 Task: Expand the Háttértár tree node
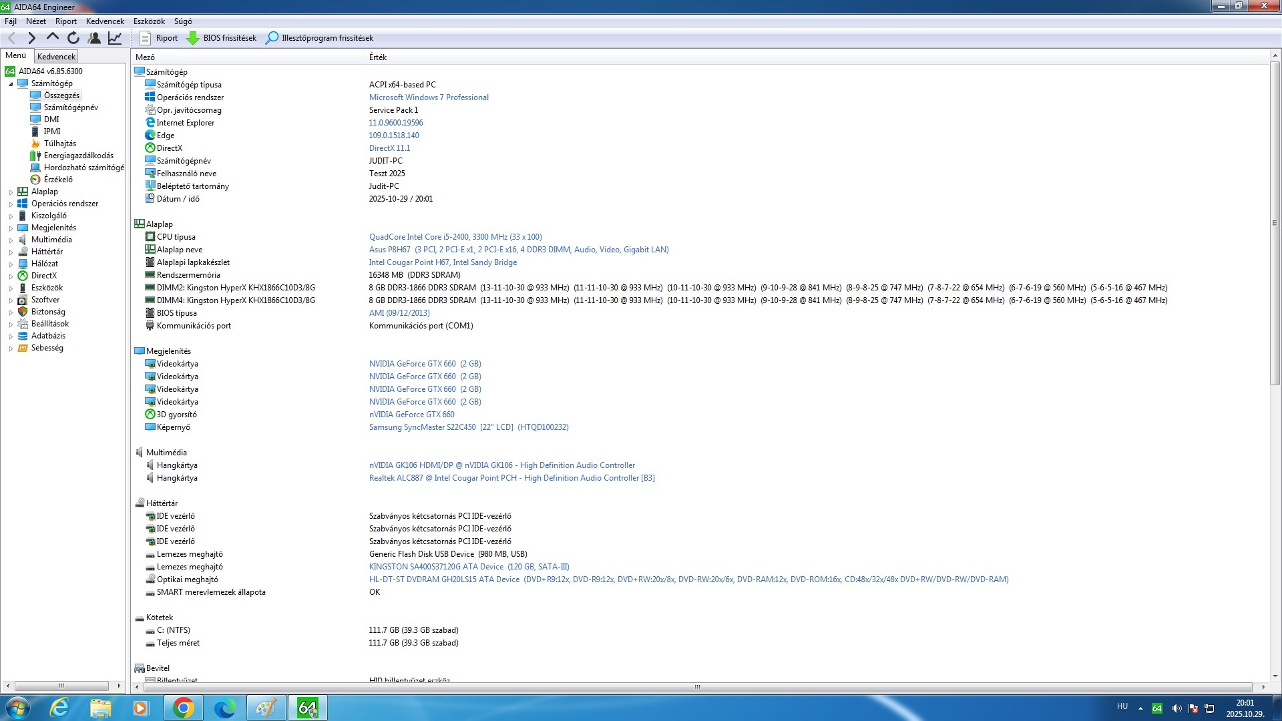11,252
